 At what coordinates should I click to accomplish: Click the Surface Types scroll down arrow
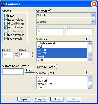pos(89,87)
